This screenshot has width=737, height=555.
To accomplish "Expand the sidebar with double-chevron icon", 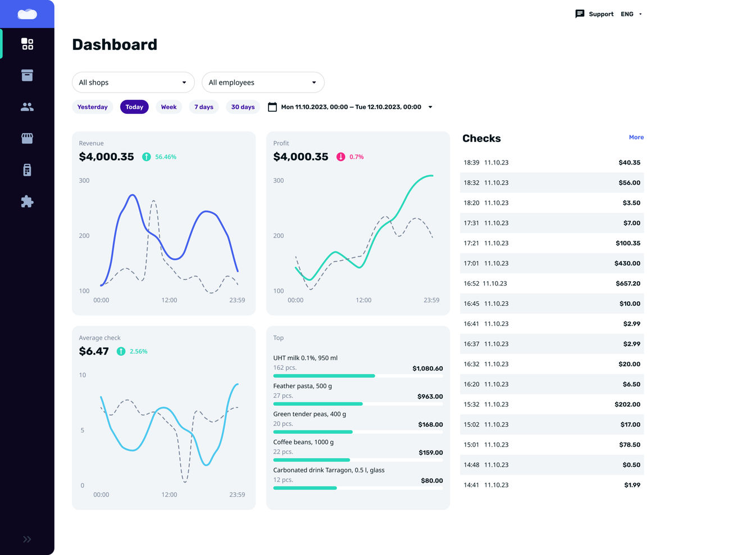I will click(x=27, y=539).
